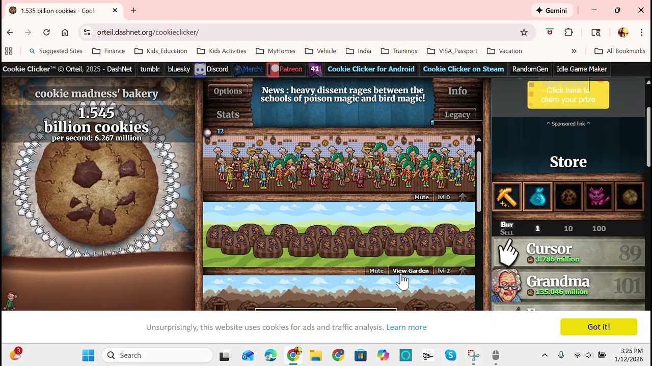Open the Idle Game Maker link
This screenshot has width=652, height=366.
click(582, 69)
